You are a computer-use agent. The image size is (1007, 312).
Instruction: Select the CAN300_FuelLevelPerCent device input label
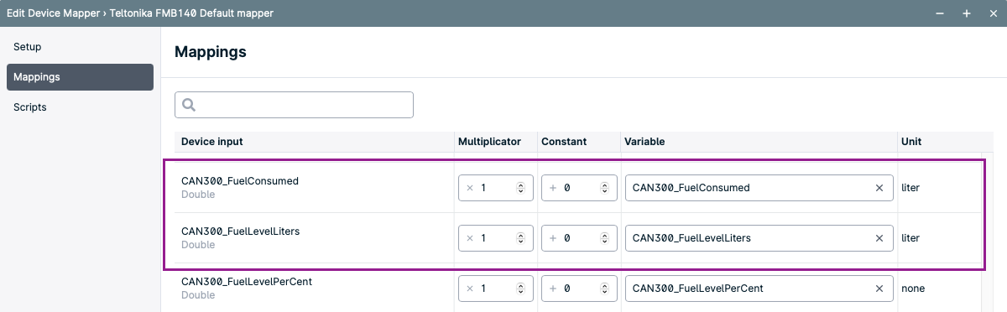[247, 282]
